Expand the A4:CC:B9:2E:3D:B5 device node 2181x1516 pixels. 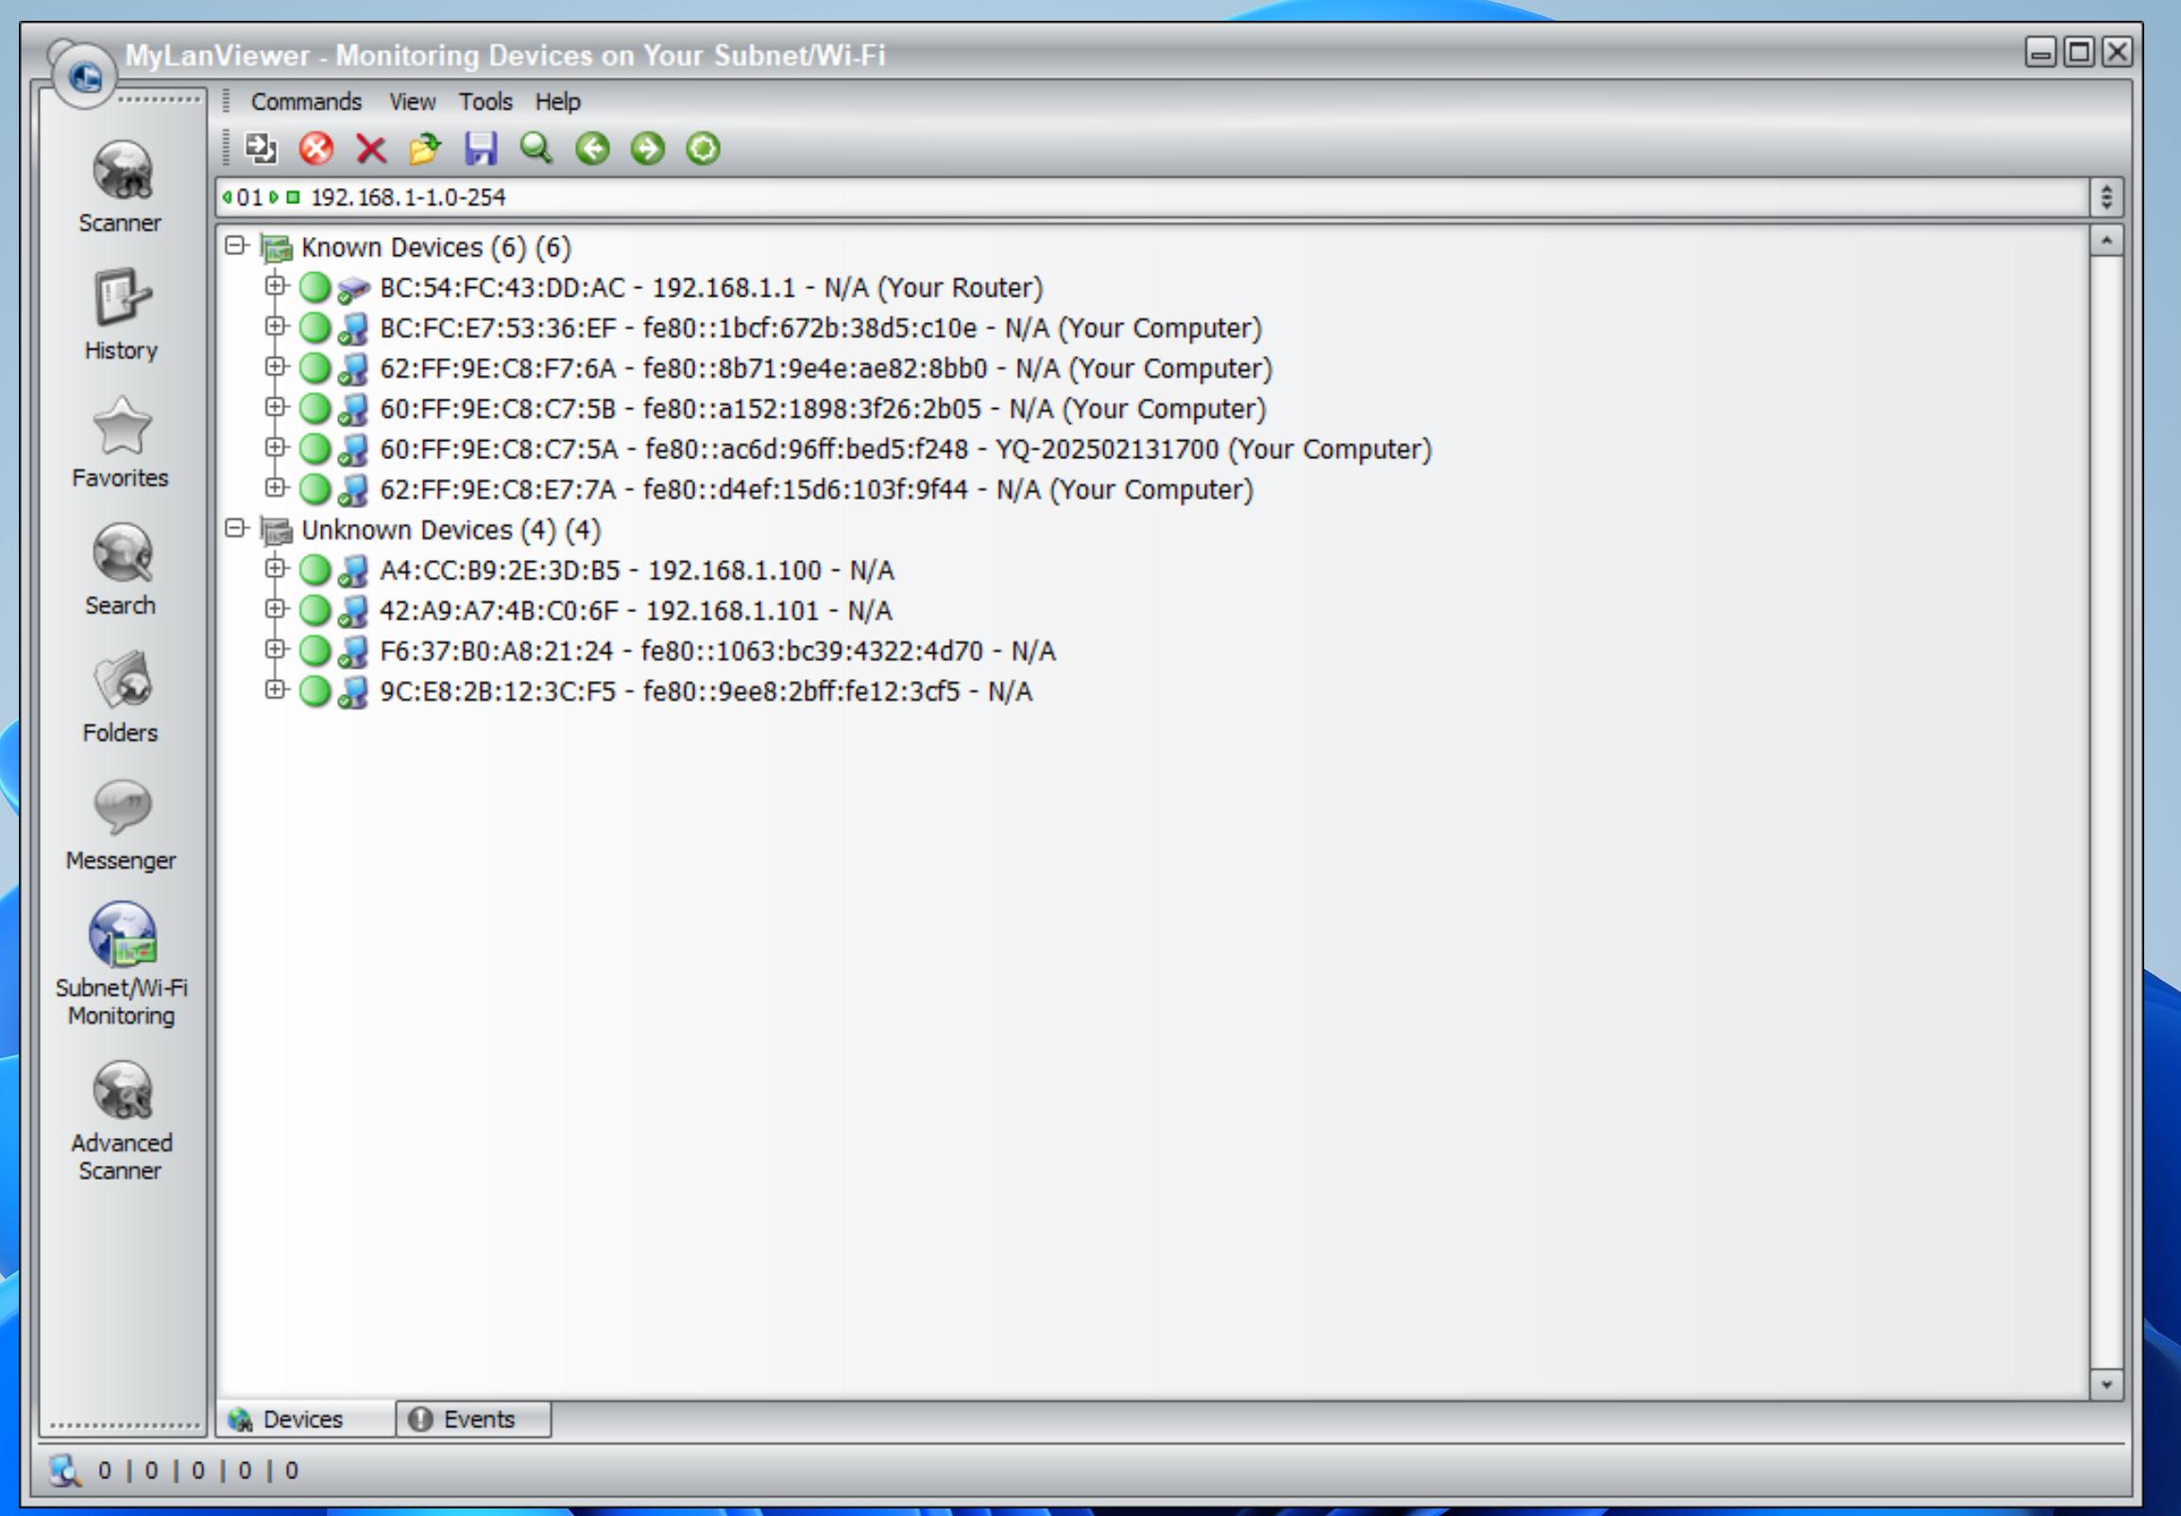(276, 568)
